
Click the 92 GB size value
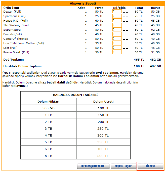[155, 30]
